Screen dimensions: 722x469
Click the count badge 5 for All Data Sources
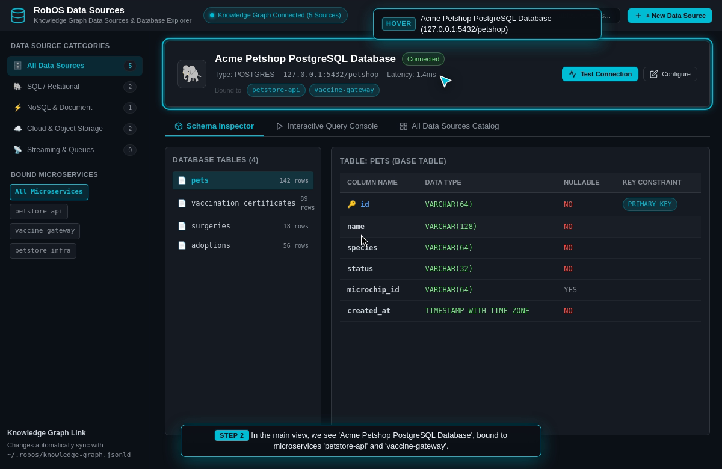[130, 66]
